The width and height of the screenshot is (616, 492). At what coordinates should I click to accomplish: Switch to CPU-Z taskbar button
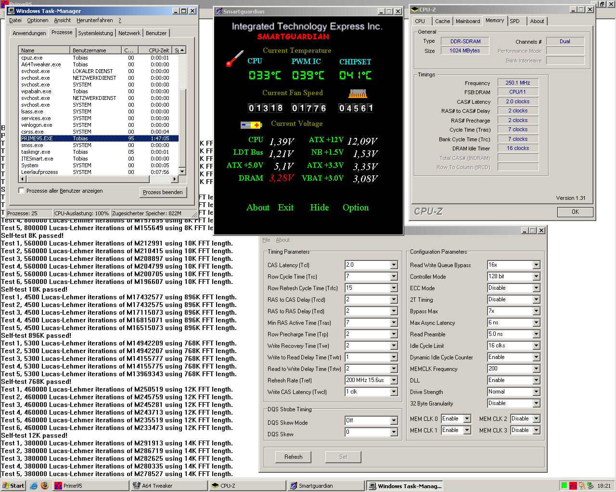click(x=247, y=486)
